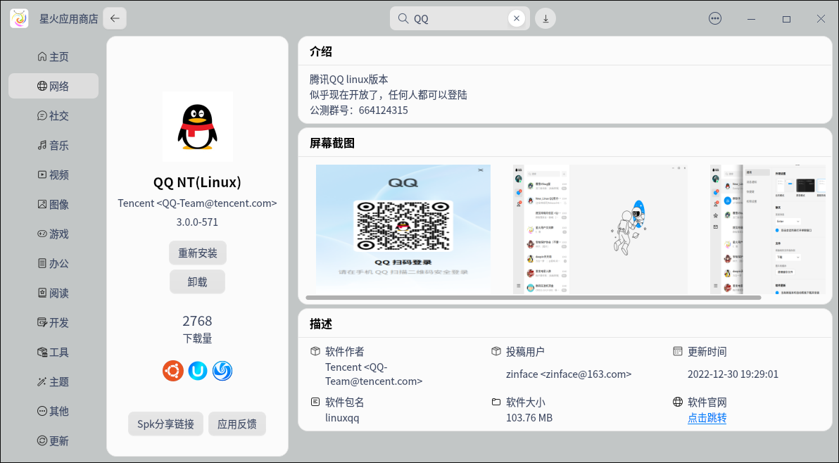Open the 视频 category
The width and height of the screenshot is (839, 463).
click(x=53, y=175)
